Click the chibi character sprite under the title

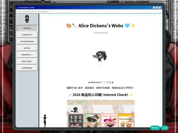(x=100, y=56)
